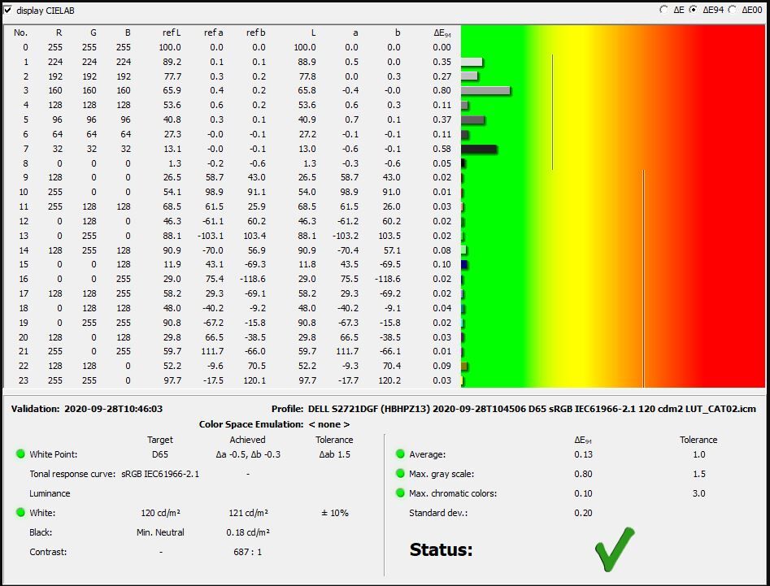The width and height of the screenshot is (770, 586).
Task: Click achieved white point Δa -0.5, Δb -0.3
Action: coord(248,454)
